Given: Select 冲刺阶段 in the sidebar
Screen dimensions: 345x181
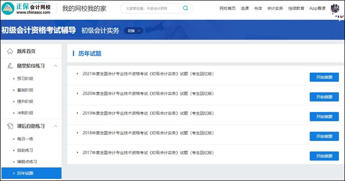Looking at the screenshot, I should (x=25, y=113).
